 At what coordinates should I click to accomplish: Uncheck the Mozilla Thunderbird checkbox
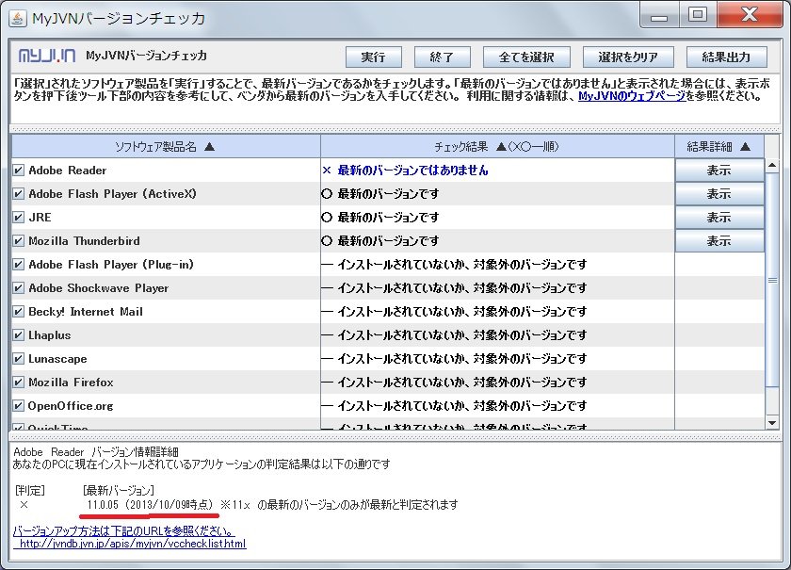(18, 241)
